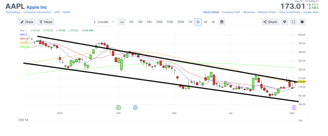The width and height of the screenshot is (328, 136).
Task: Click the AAPL ticker heading
Action: (15, 6)
